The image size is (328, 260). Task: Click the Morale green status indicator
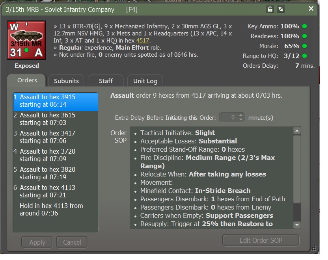coord(305,46)
